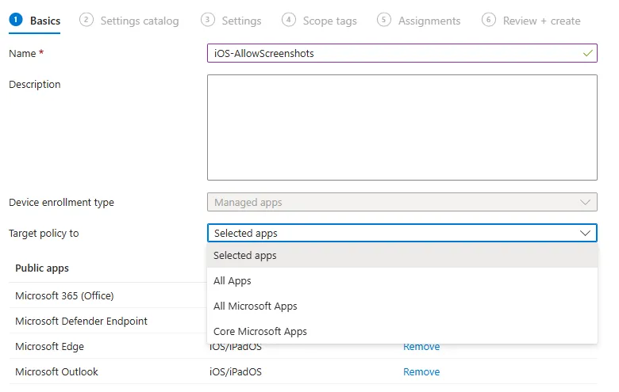Viewport: 619px width, 392px height.
Task: Click the step 5 circle icon
Action: pyautogui.click(x=384, y=19)
